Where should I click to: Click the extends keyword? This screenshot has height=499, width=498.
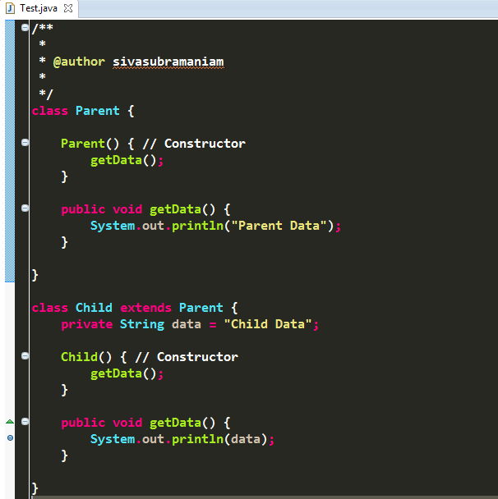(145, 308)
